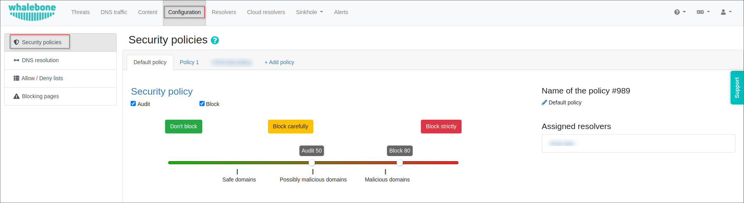Click the Blocking pages warning triangle icon
The width and height of the screenshot is (744, 203).
click(16, 96)
